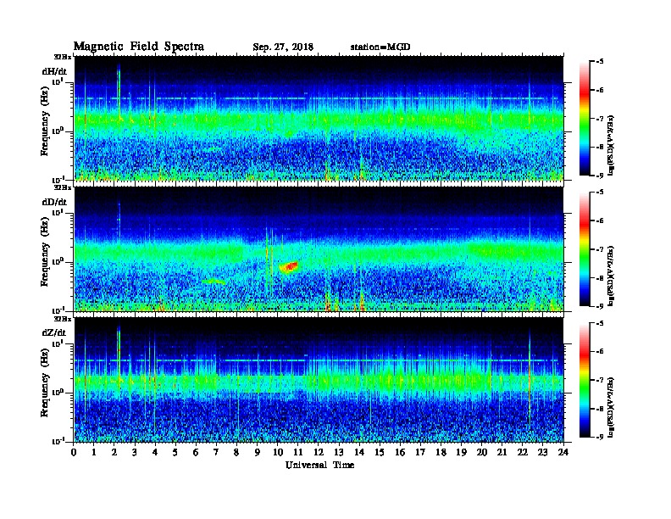Click the color bar beside the dD/dt panel
Viewport: 671px width, 519px height.
tap(584, 249)
